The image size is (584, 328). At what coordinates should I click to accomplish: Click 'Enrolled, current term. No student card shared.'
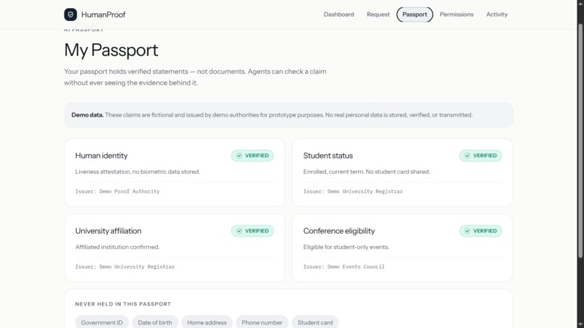pyautogui.click(x=367, y=172)
